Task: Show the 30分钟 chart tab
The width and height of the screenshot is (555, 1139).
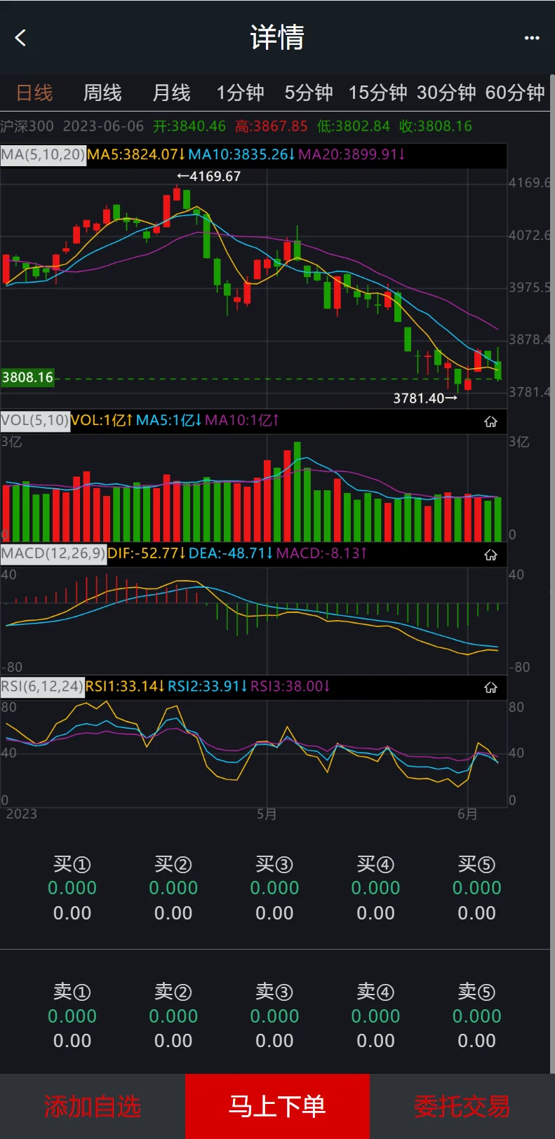Action: pyautogui.click(x=446, y=93)
